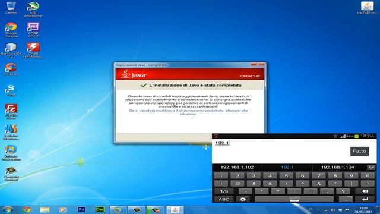Open the Skype desktop shortcut

click(11, 90)
